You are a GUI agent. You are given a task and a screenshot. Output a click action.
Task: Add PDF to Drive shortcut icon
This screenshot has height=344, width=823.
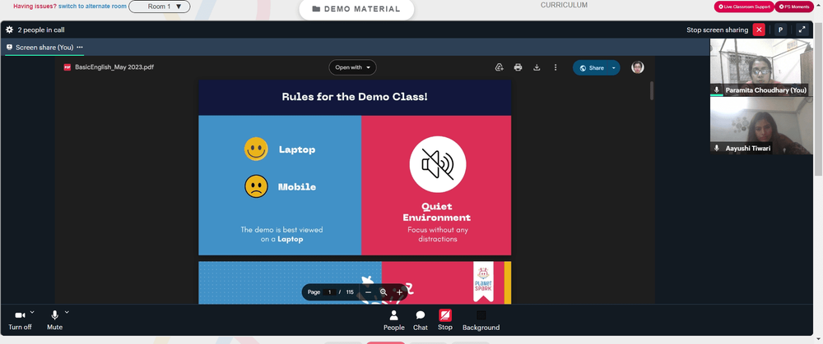[x=500, y=67]
